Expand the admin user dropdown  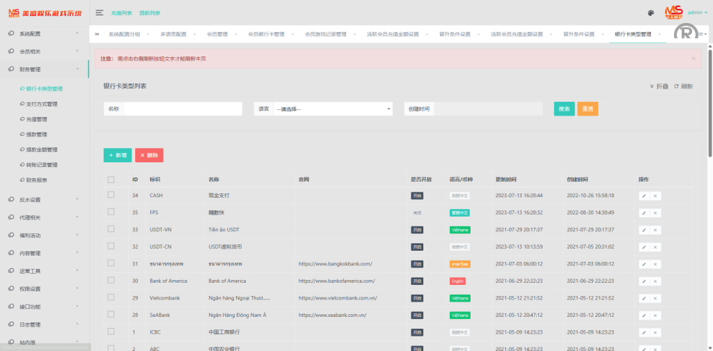(696, 13)
